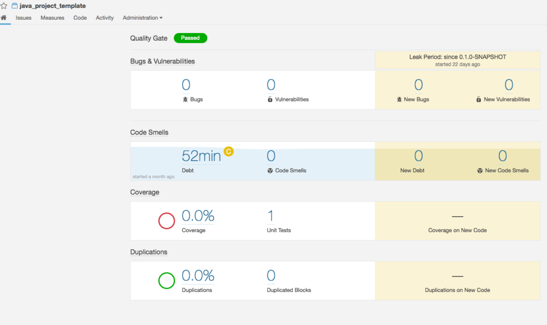Open the Administration dropdown menu
Viewport: 547px width, 325px height.
pos(142,18)
